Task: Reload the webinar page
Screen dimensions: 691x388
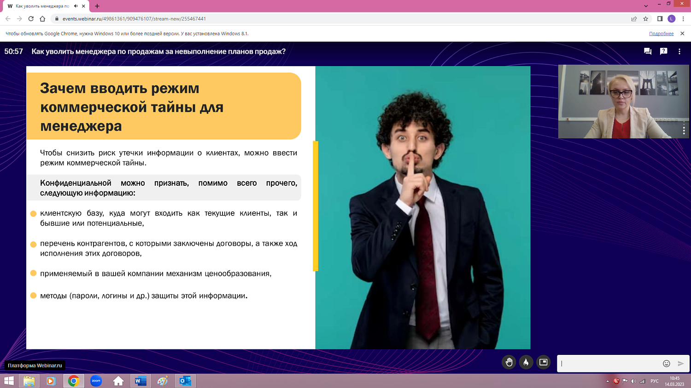Action: (31, 19)
